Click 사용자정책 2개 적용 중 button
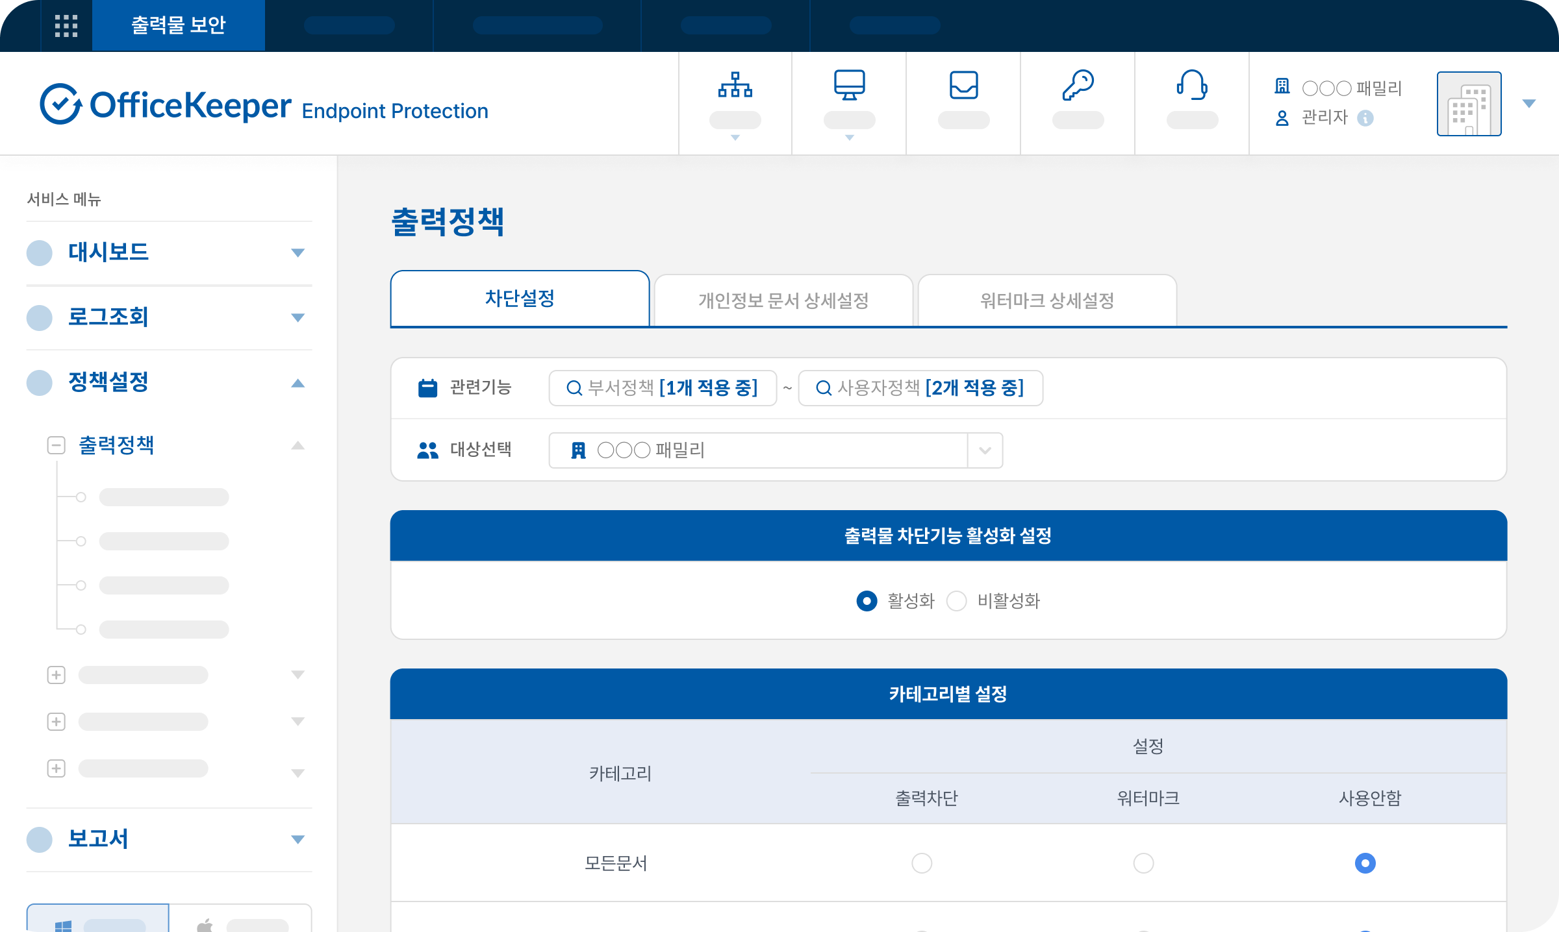Image resolution: width=1559 pixels, height=932 pixels. (x=920, y=388)
